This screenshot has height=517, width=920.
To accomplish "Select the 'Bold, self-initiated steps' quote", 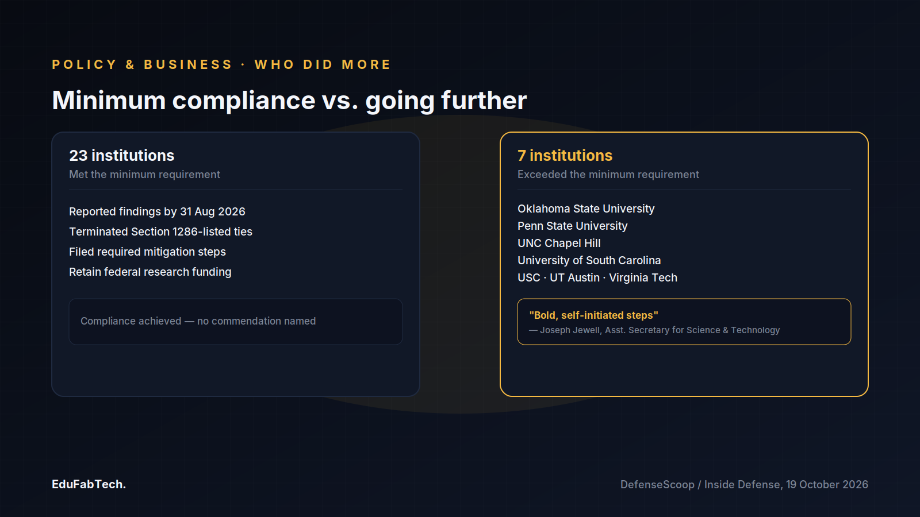I will (593, 315).
